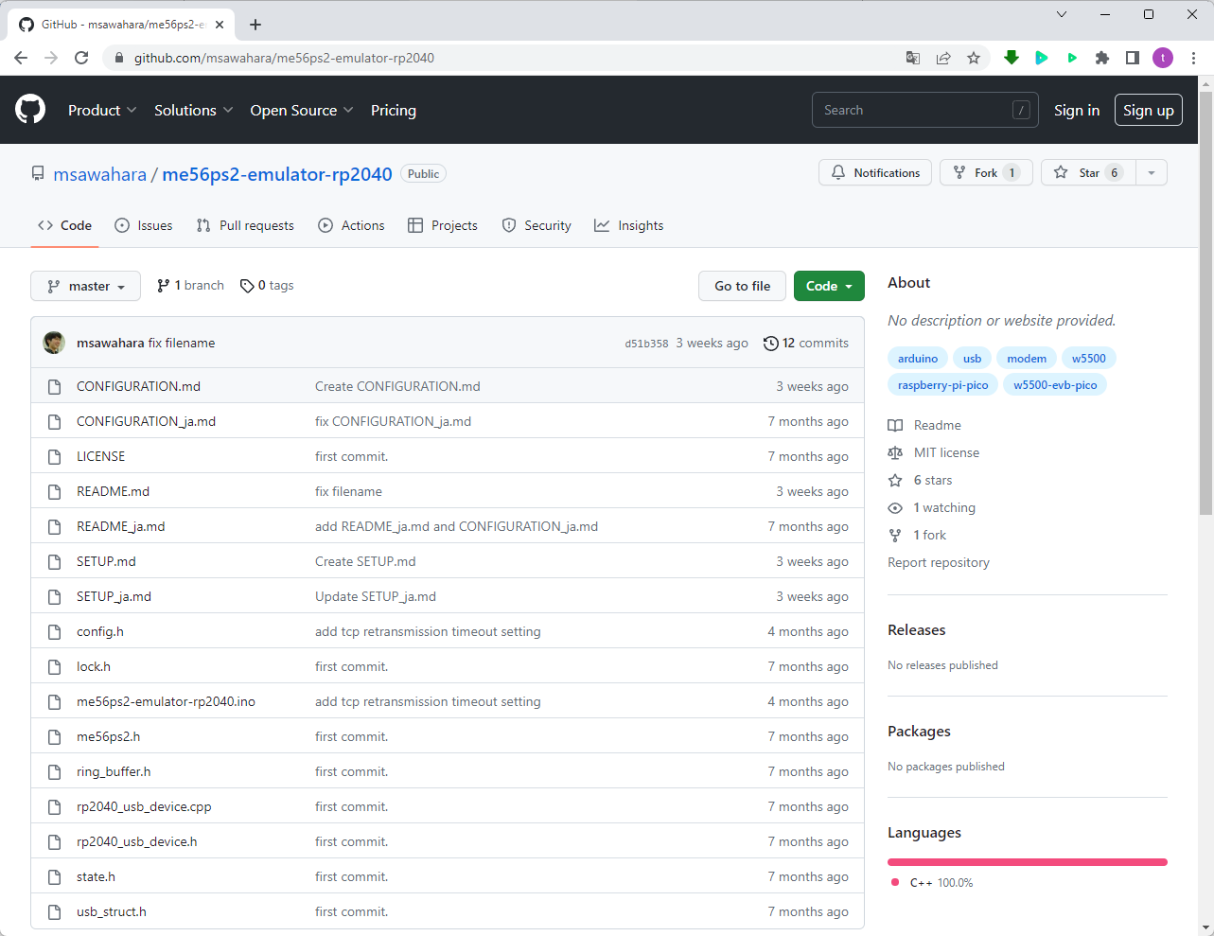The image size is (1214, 936).
Task: Bookmark this page with the star icon
Action: coord(974,58)
